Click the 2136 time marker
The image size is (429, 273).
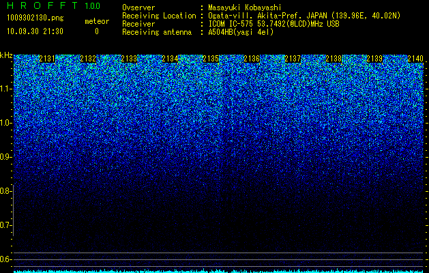tap(252, 59)
